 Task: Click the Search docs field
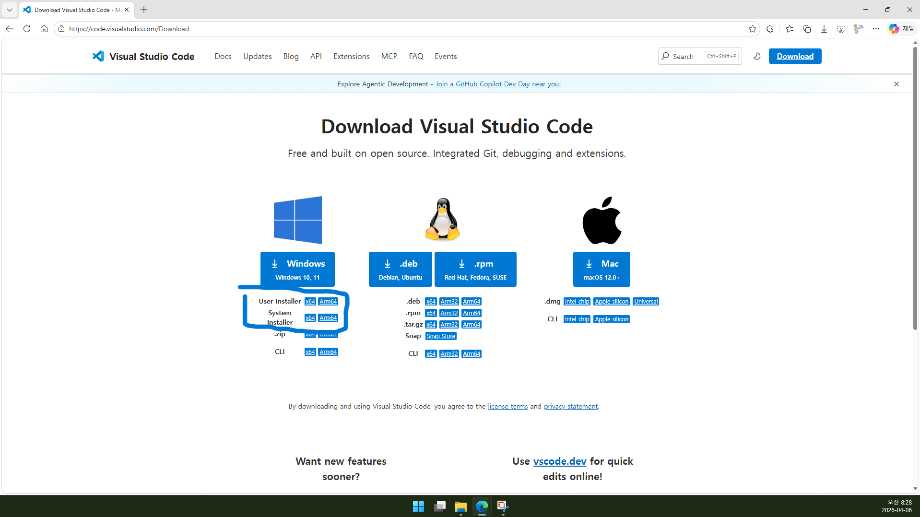coord(700,56)
